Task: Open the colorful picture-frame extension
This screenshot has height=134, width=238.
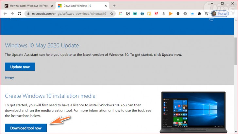Action: tap(121, 14)
